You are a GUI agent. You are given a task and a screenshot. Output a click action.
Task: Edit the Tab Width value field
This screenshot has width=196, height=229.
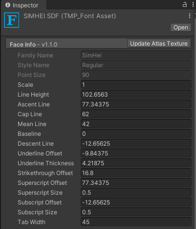coord(136,222)
